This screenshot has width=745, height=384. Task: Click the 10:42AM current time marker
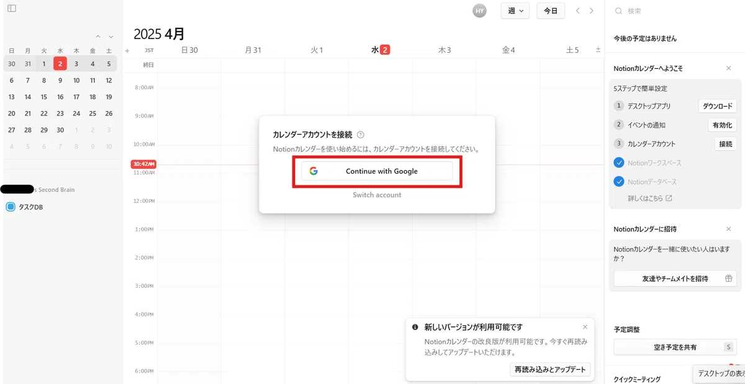click(143, 164)
